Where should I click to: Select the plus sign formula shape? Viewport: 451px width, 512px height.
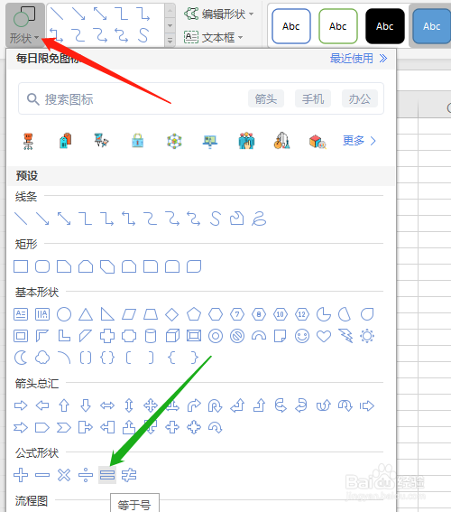21,475
